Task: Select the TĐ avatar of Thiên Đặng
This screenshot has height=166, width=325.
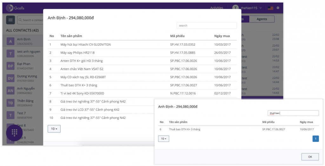Action: 10,103
